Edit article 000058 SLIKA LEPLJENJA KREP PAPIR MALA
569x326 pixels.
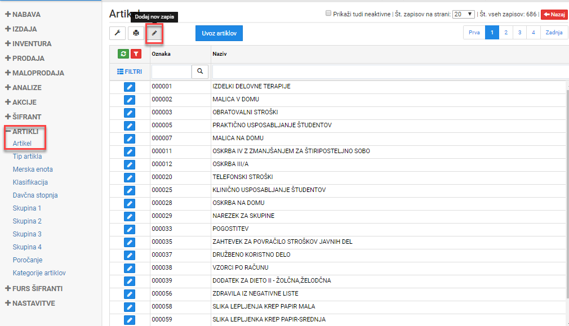tap(130, 307)
